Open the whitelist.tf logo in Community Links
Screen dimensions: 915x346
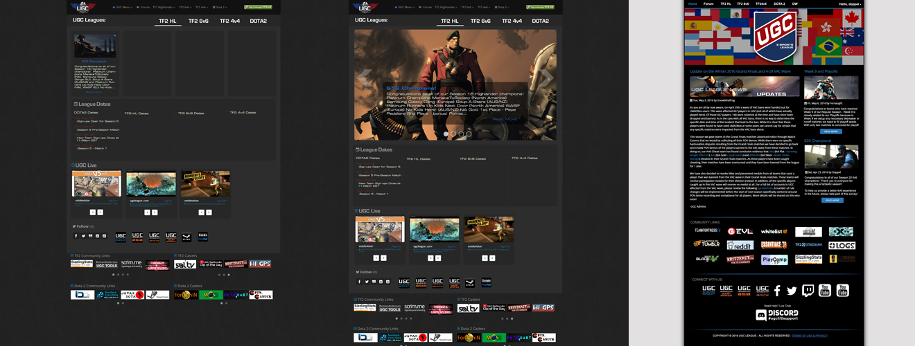pyautogui.click(x=774, y=231)
